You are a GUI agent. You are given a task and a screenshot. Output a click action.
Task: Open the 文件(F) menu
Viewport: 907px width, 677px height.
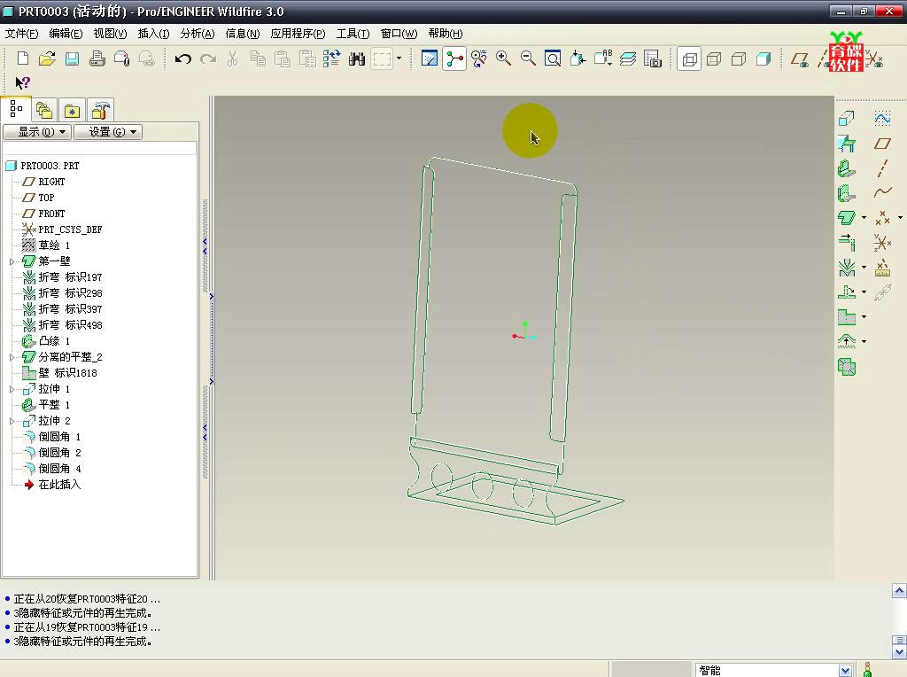[x=21, y=34]
